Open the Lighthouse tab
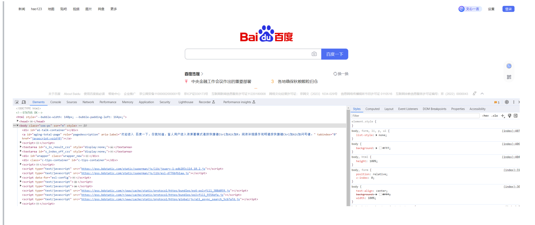 pos(186,102)
